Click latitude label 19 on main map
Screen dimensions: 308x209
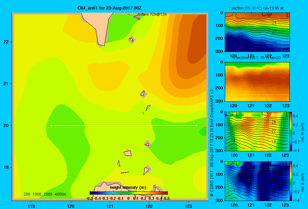pyautogui.click(x=6, y=167)
